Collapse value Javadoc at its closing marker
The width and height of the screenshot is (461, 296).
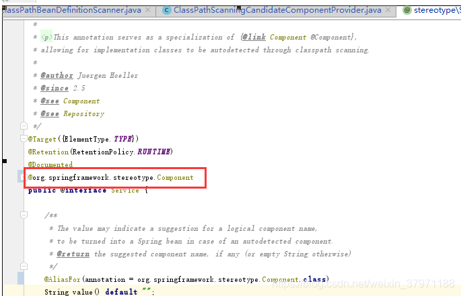tap(24, 266)
